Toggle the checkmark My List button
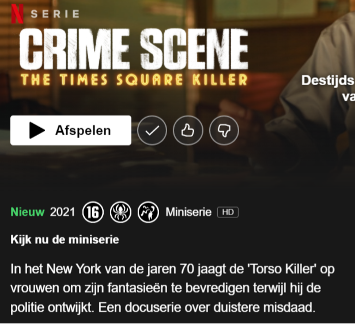 coord(152,131)
